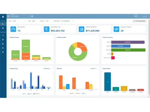Click the yellow Medium bar for Transform in Risks
This screenshot has width=150, height=112.
(91, 87)
